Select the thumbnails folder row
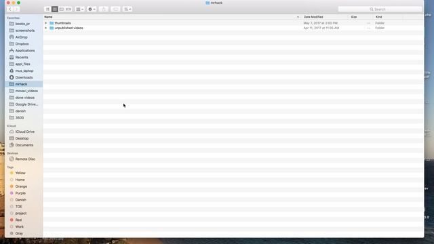The image size is (434, 244). (233, 23)
